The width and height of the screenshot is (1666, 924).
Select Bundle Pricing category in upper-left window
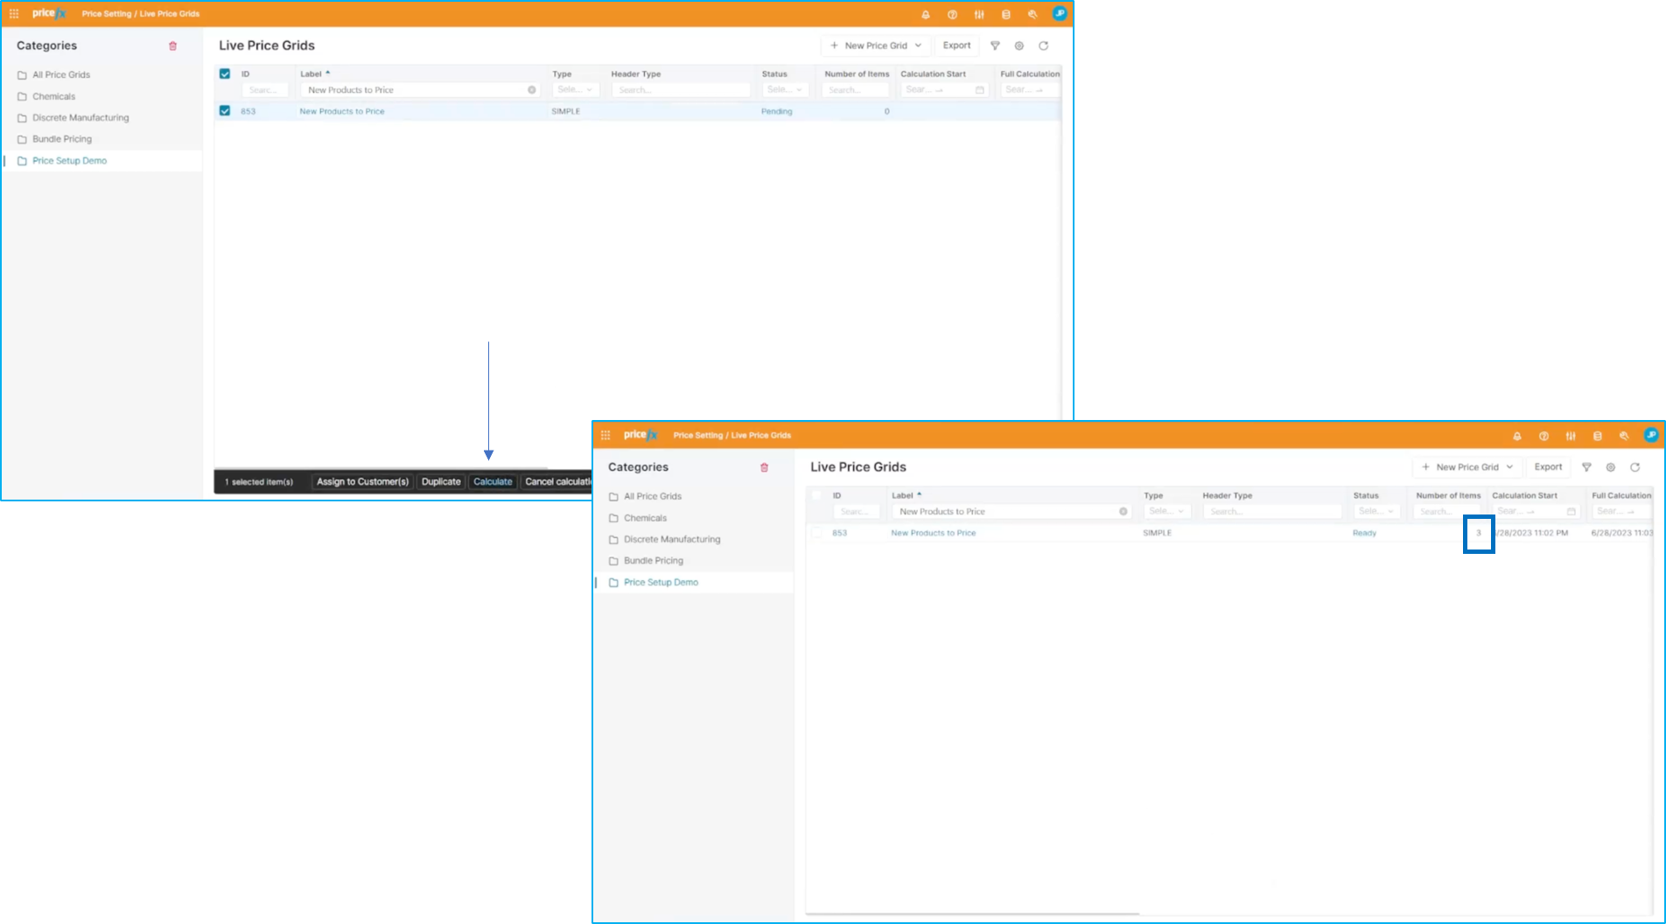click(x=62, y=139)
